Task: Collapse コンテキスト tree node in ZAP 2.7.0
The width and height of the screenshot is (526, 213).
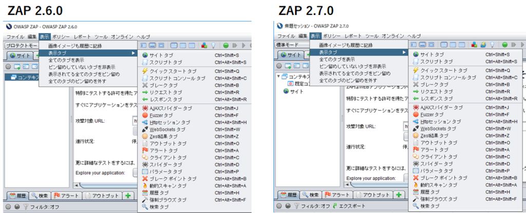Action: pos(278,76)
